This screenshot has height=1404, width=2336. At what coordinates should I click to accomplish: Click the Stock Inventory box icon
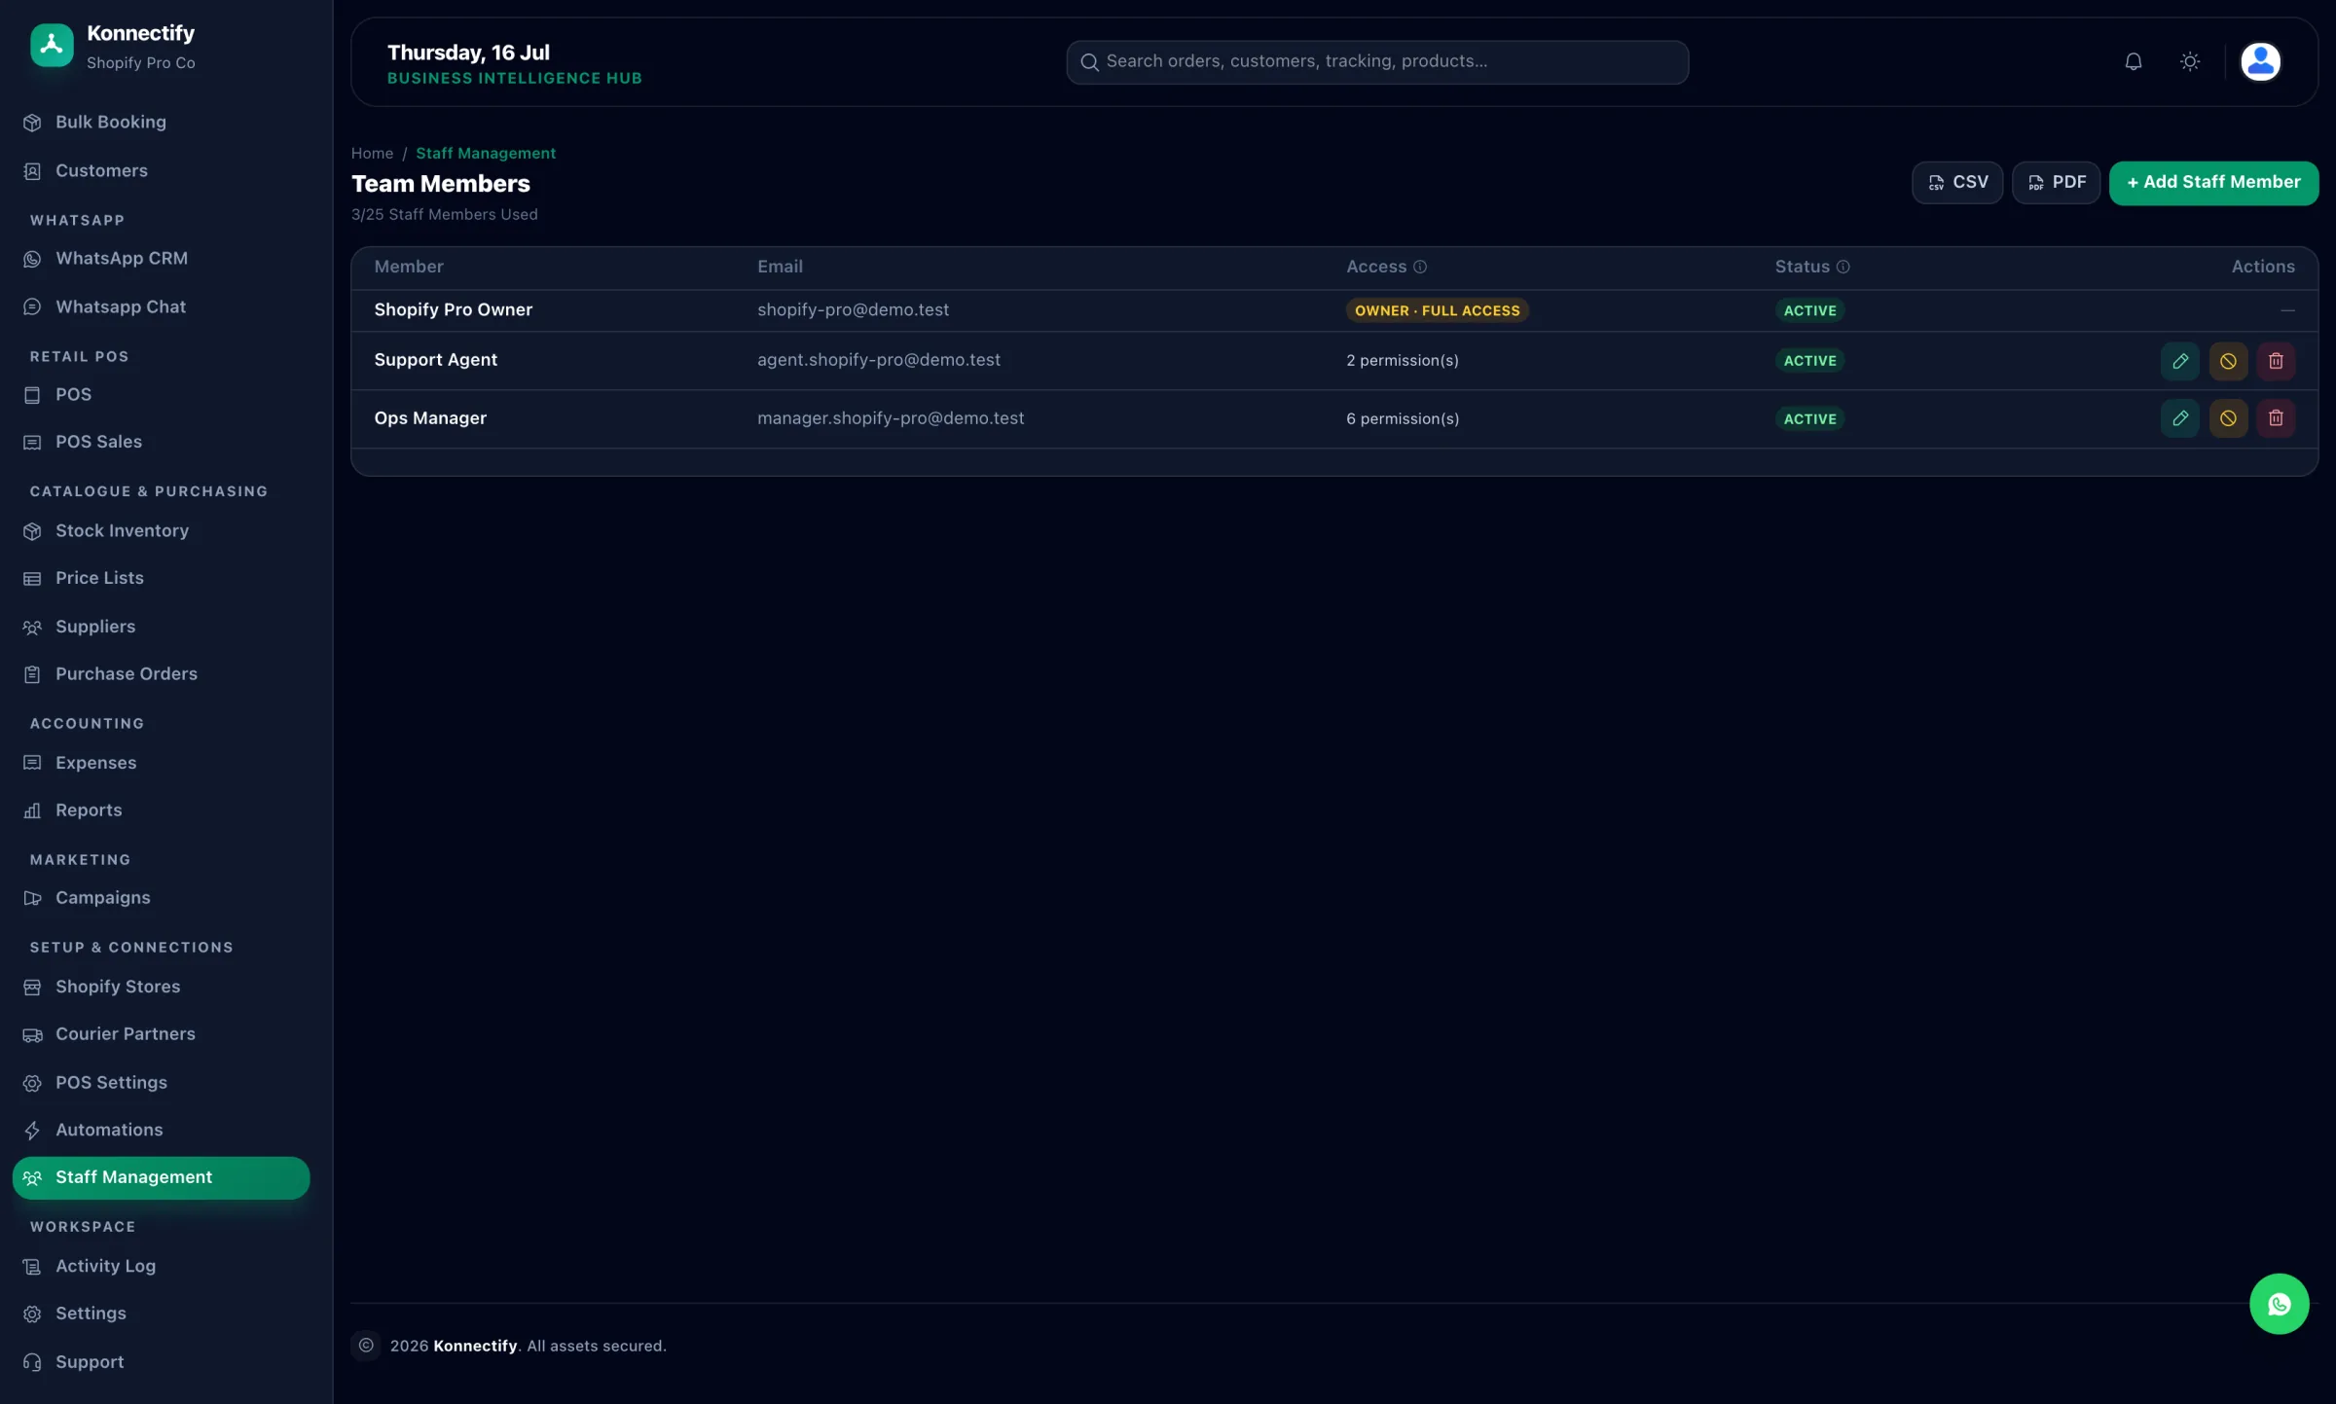click(x=32, y=531)
